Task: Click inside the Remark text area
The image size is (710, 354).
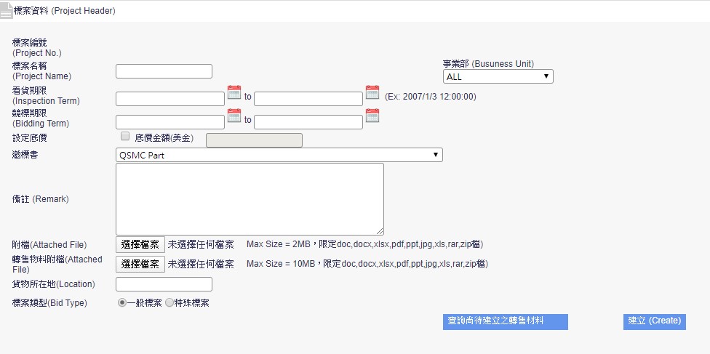Action: 250,198
